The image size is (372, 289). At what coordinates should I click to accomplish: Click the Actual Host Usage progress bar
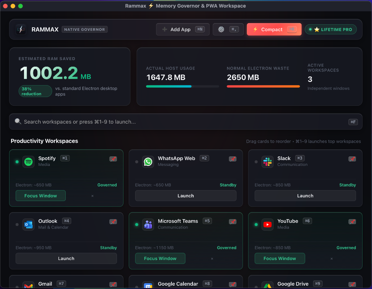182,86
